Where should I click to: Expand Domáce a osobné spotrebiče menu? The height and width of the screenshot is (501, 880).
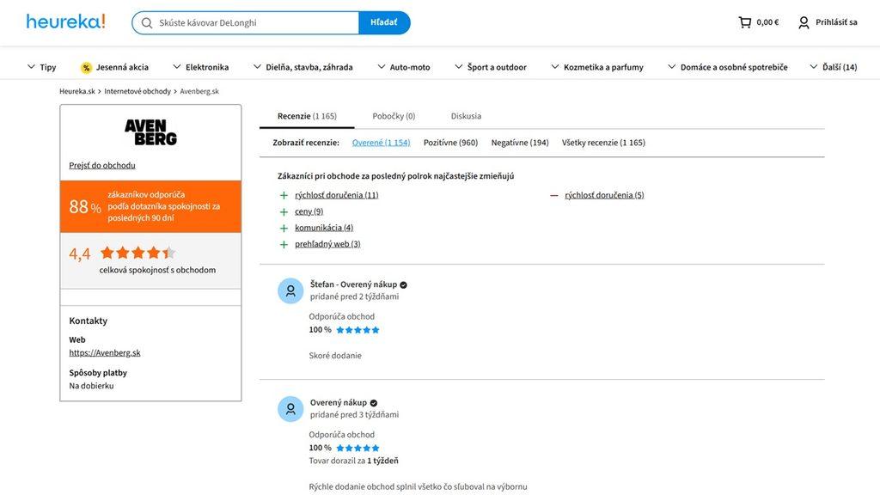point(727,67)
